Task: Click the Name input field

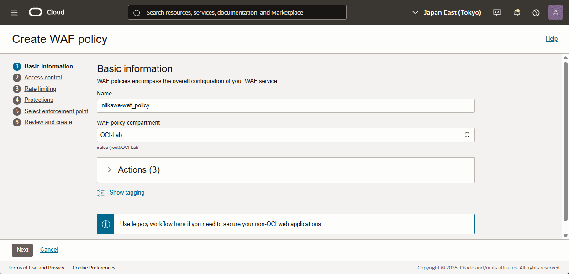Action: click(285, 105)
